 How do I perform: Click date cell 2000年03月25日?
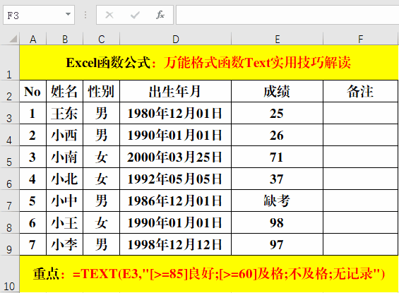175,157
